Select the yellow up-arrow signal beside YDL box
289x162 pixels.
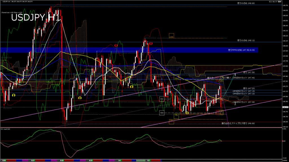[187, 113]
